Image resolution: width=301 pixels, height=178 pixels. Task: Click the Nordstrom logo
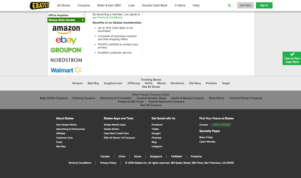point(66,60)
